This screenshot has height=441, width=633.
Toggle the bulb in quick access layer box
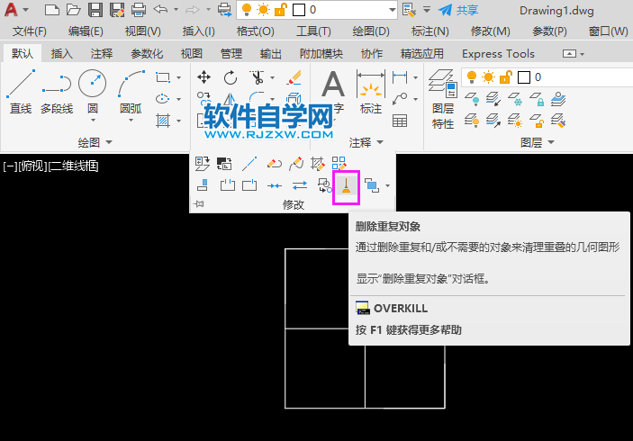tap(246, 10)
